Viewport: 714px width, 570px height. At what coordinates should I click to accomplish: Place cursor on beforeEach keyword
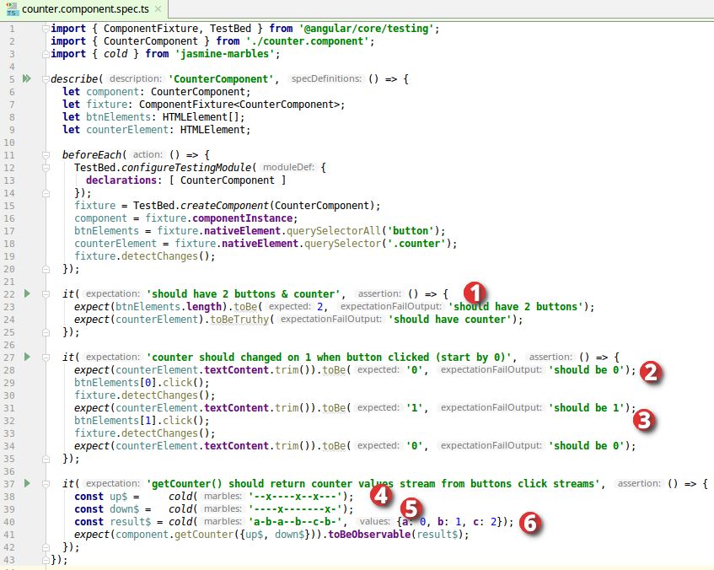click(x=92, y=155)
